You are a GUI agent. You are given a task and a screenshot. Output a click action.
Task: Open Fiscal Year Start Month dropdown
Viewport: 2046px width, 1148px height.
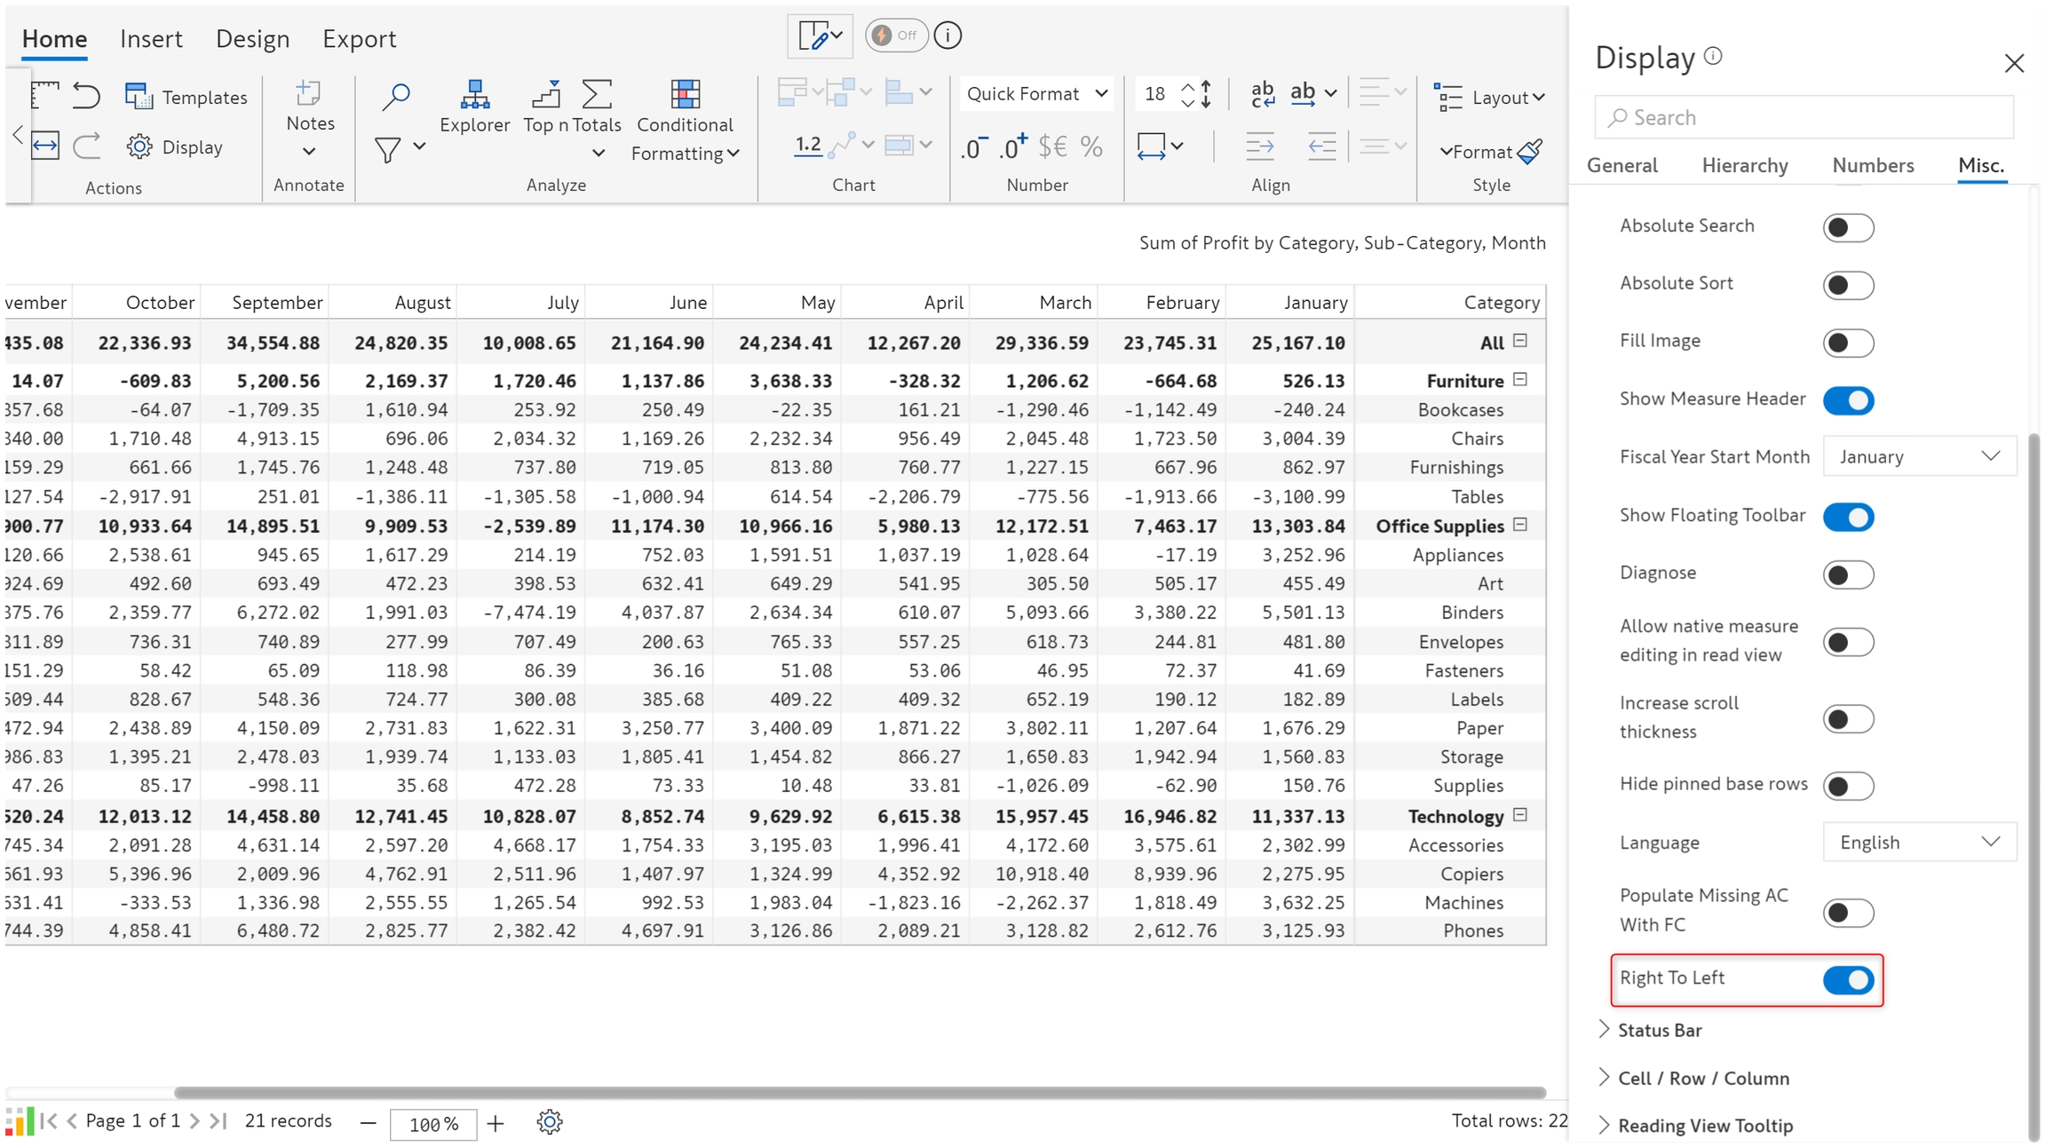coord(1918,456)
